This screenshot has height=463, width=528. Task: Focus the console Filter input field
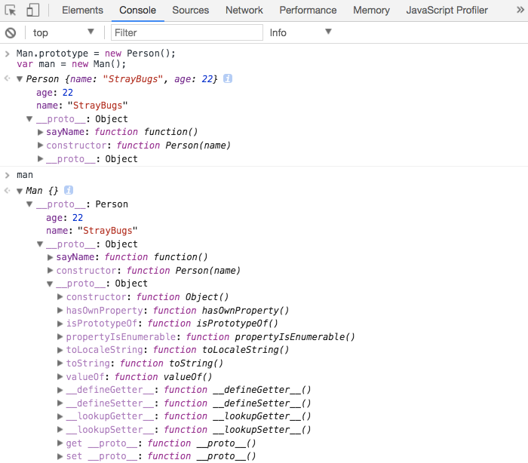tap(187, 32)
